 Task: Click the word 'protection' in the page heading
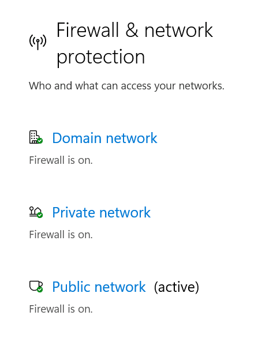100,57
